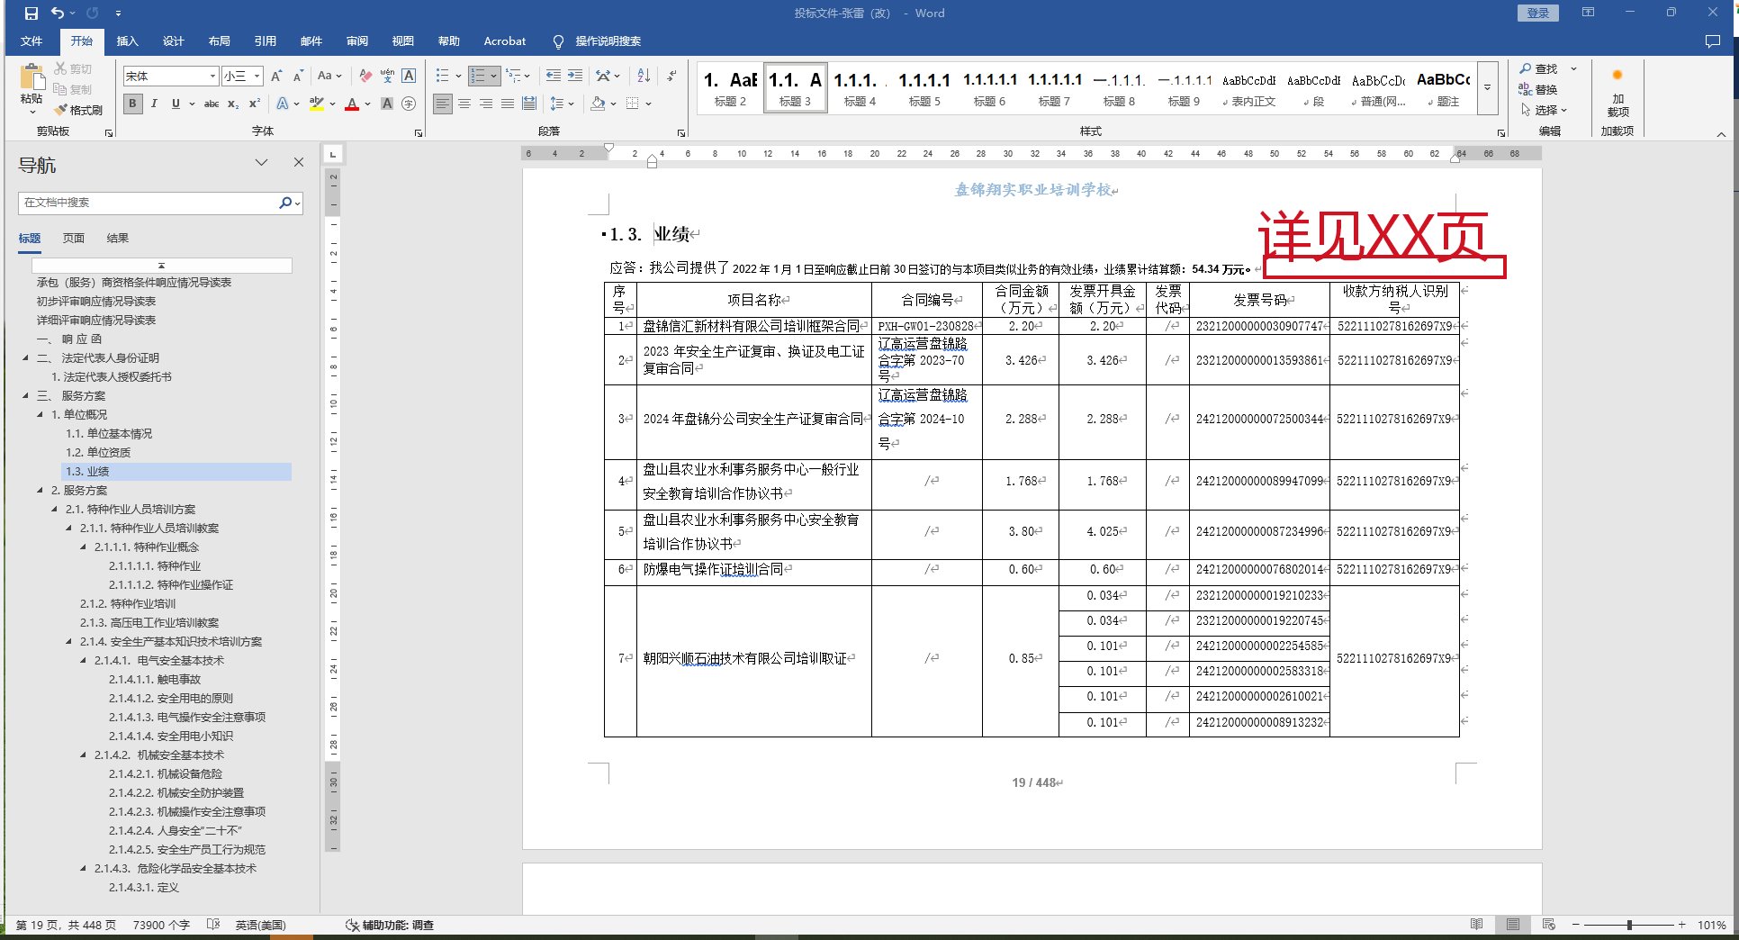The width and height of the screenshot is (1739, 940).
Task: Open the comments pane icon
Action: pyautogui.click(x=1712, y=41)
